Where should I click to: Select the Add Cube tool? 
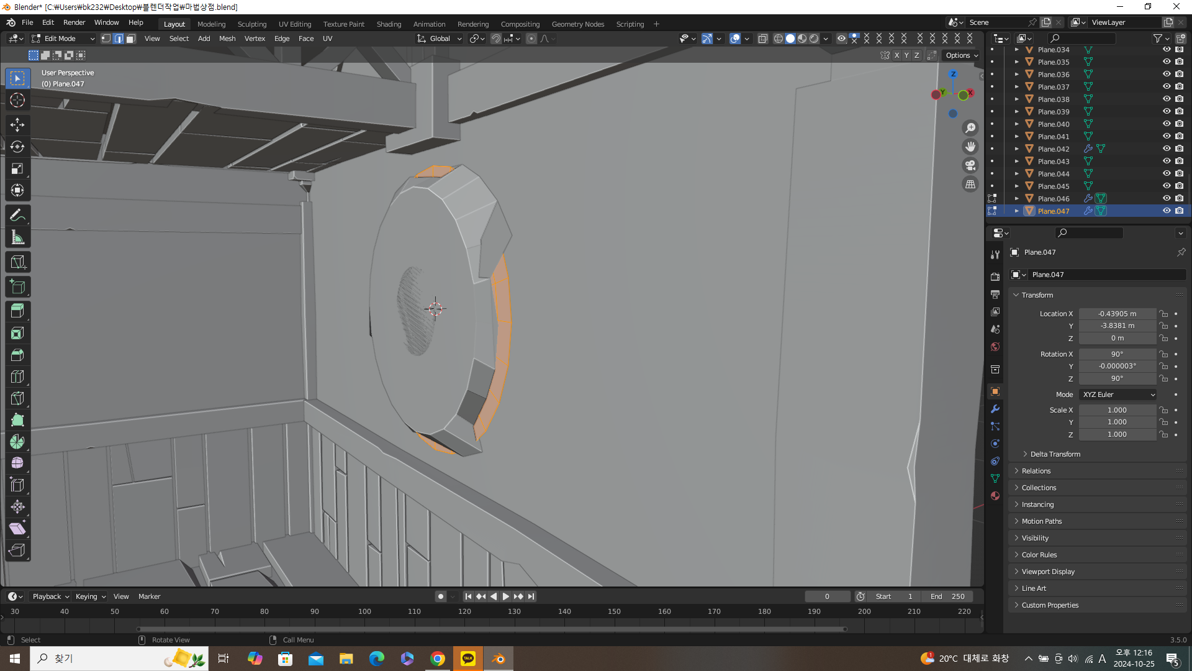click(x=17, y=286)
